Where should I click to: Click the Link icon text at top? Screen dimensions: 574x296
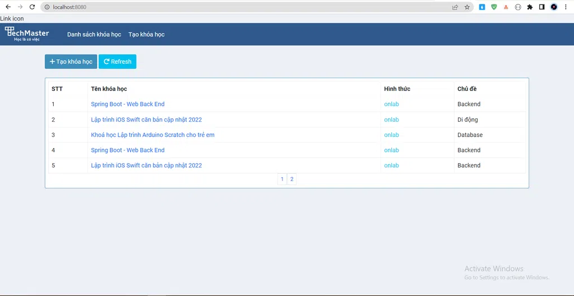tap(12, 18)
